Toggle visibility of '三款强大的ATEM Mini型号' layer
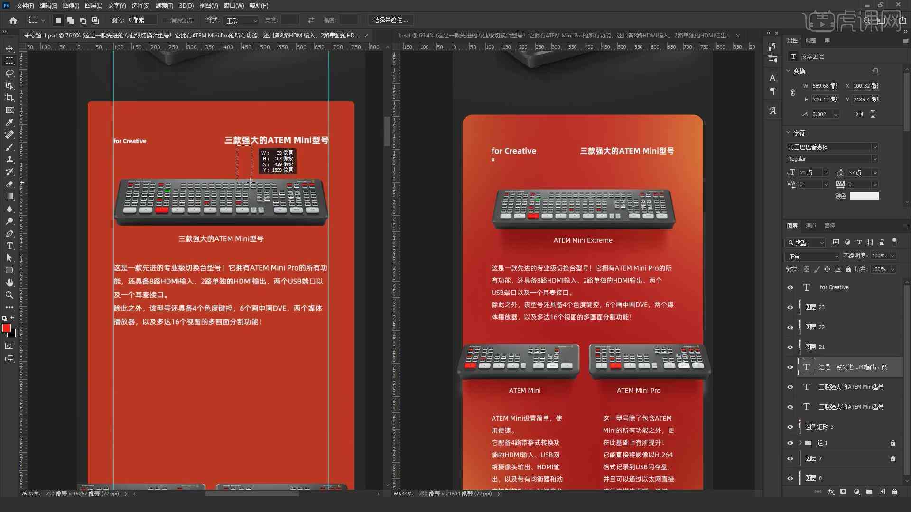The image size is (911, 512). click(x=791, y=386)
